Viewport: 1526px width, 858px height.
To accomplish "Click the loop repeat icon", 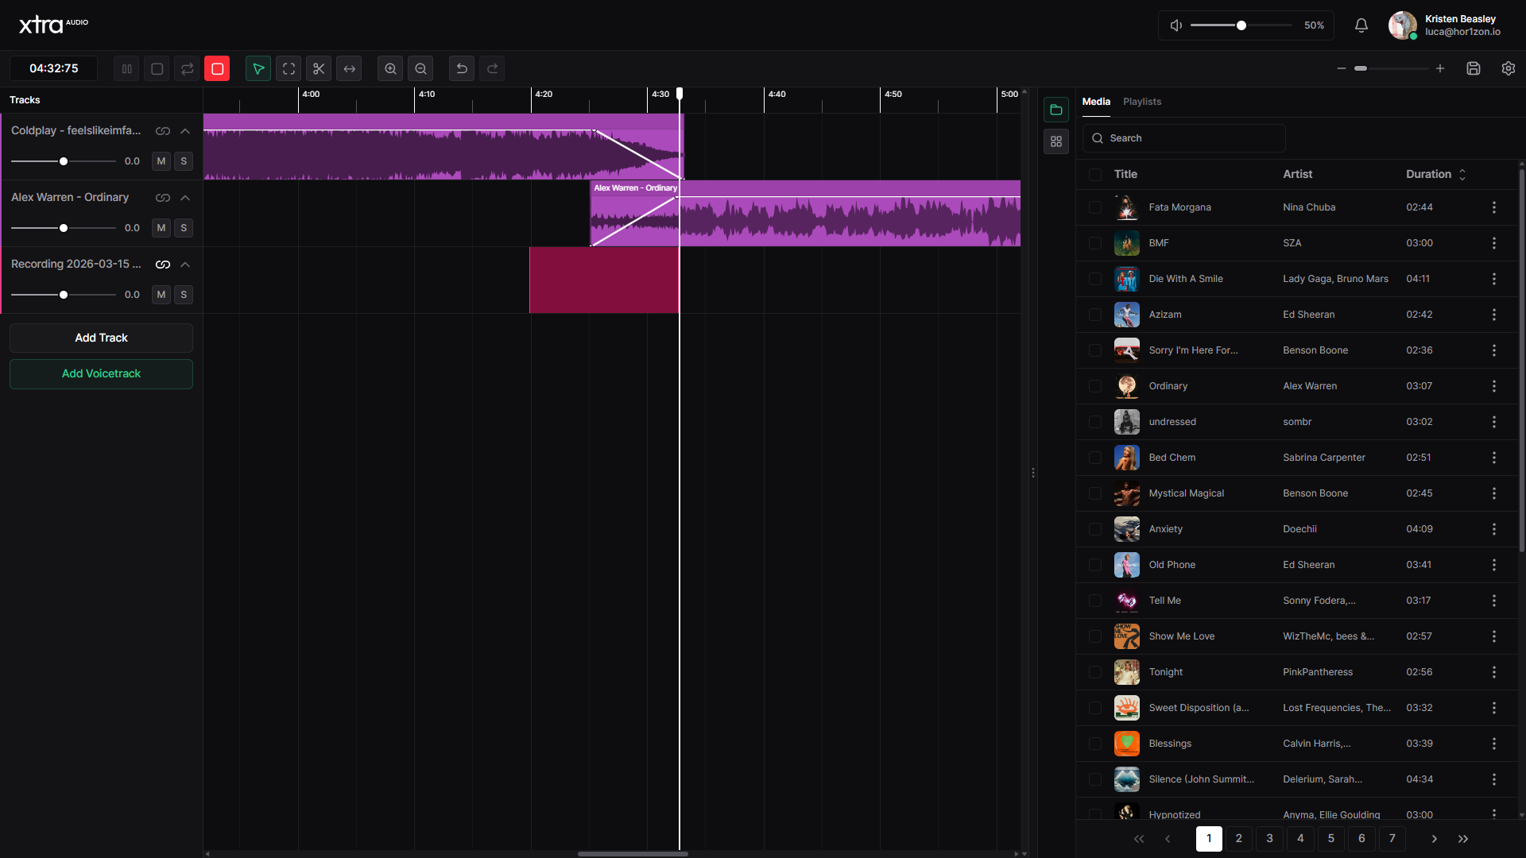I will (x=186, y=68).
